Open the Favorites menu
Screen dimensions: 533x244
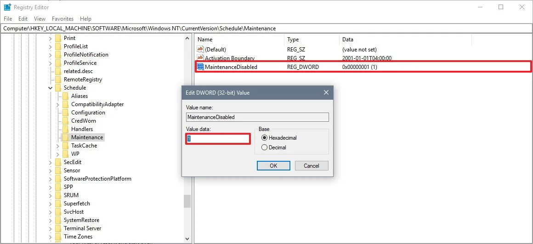[63, 19]
